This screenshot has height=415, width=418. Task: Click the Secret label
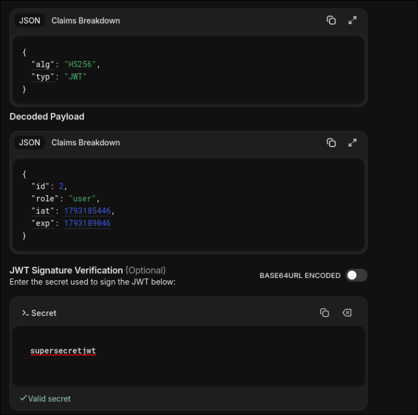(x=44, y=313)
